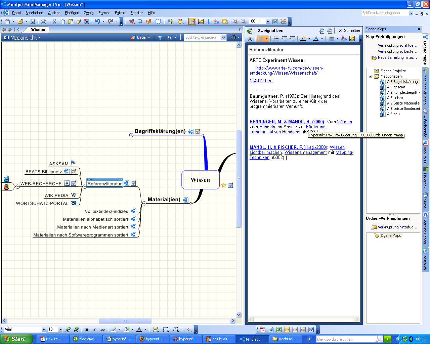Click the Zoom In magnifier icon
Viewport: 430px width, 344px height.
click(235, 21)
